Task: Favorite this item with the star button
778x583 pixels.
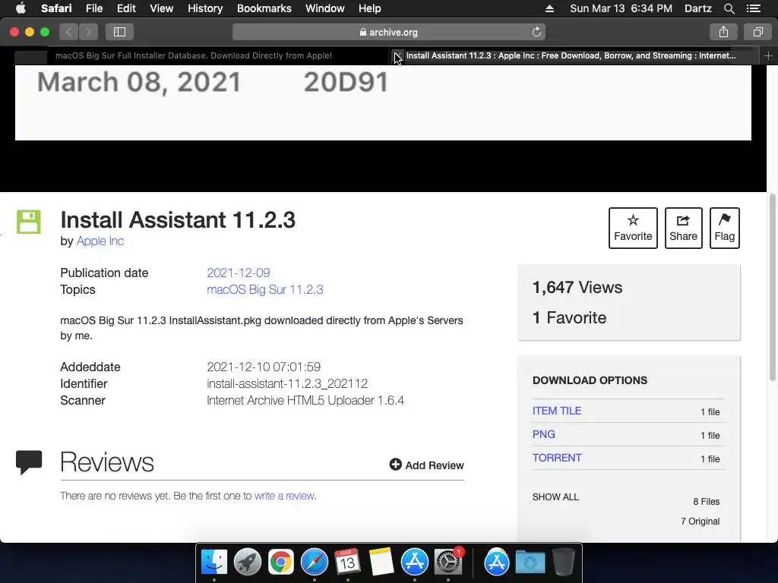Action: (633, 228)
